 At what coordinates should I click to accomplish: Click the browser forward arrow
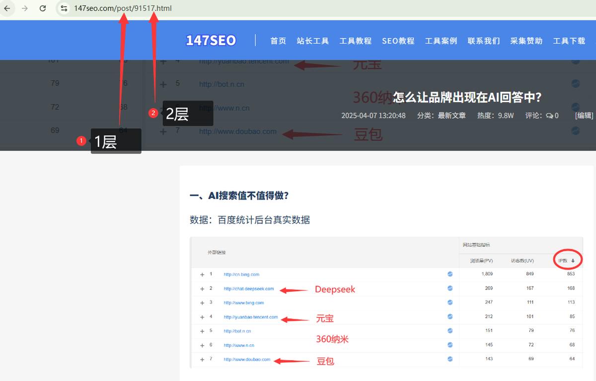pyautogui.click(x=25, y=8)
